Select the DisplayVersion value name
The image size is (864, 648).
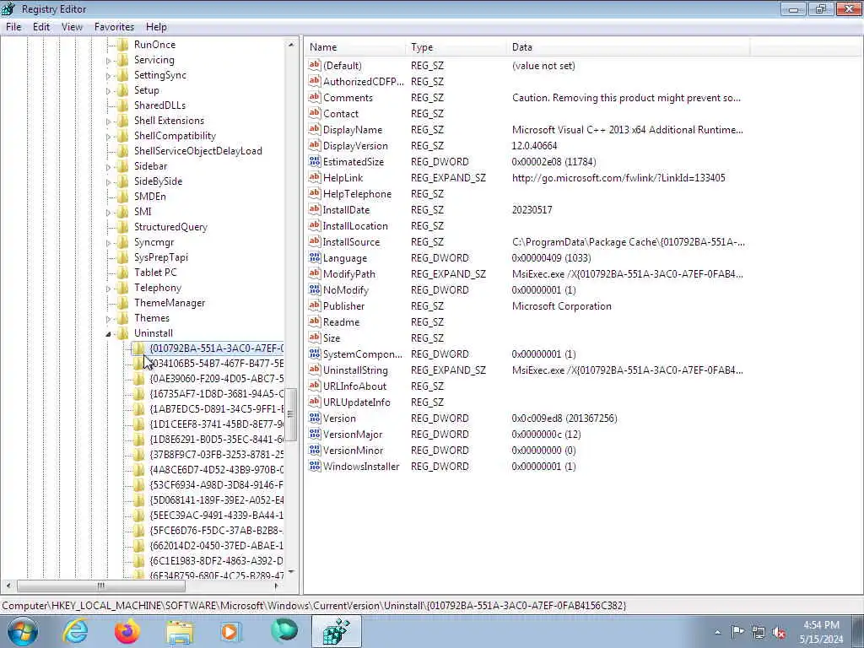pos(355,145)
